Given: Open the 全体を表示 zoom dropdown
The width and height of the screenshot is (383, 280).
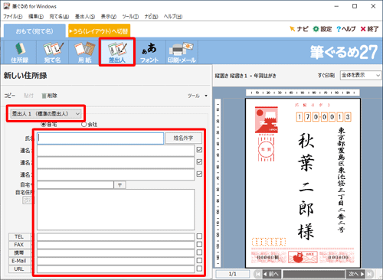Looking at the screenshot, I should tap(361, 75).
